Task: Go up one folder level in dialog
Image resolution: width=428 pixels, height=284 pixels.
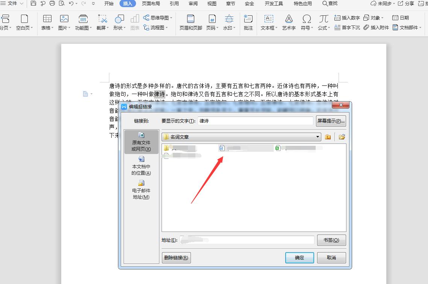Action: (328, 137)
